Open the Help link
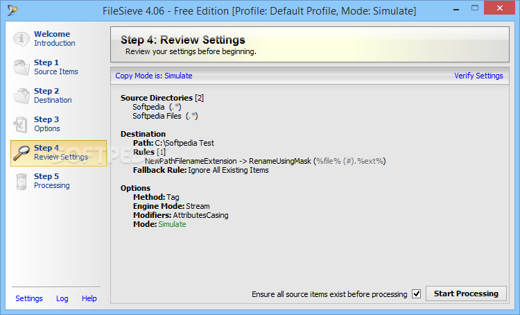 click(x=89, y=298)
